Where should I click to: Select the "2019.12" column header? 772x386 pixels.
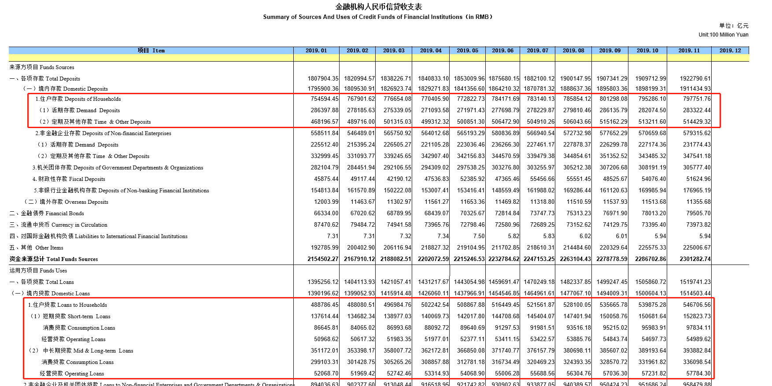point(730,51)
